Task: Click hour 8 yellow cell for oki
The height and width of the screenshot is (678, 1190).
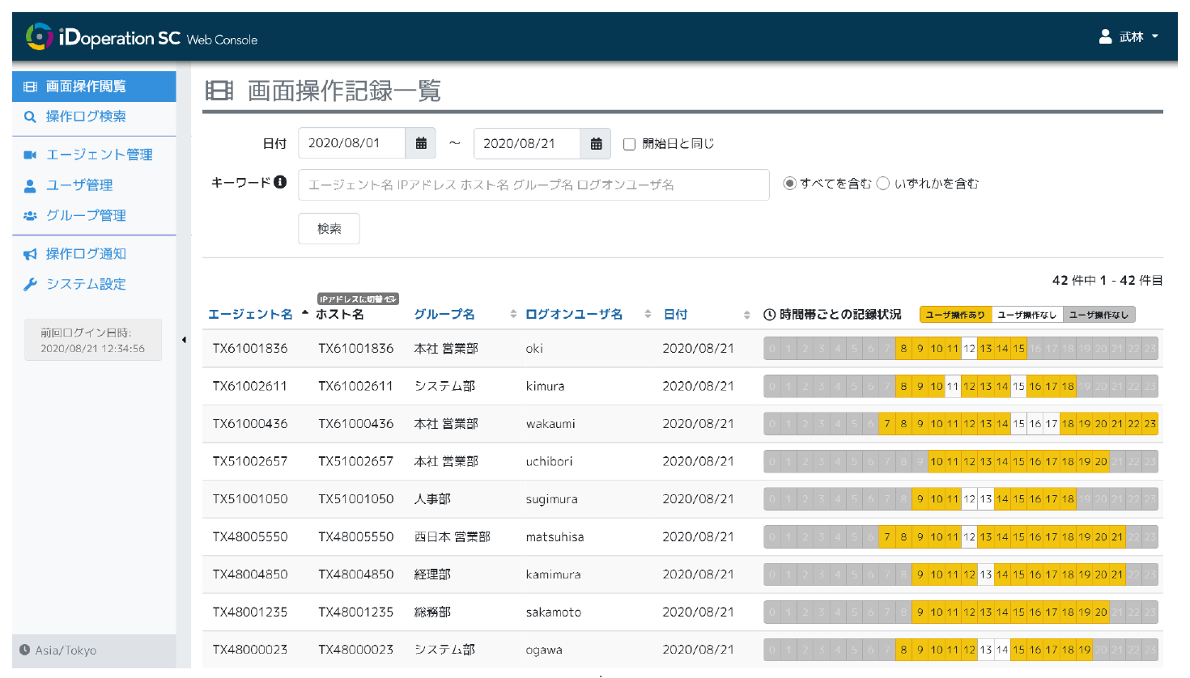Action: 903,349
